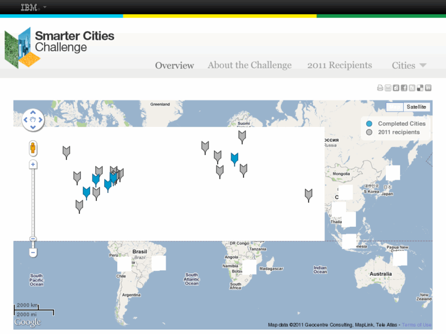Select the gray marker nearest the China label

click(309, 195)
